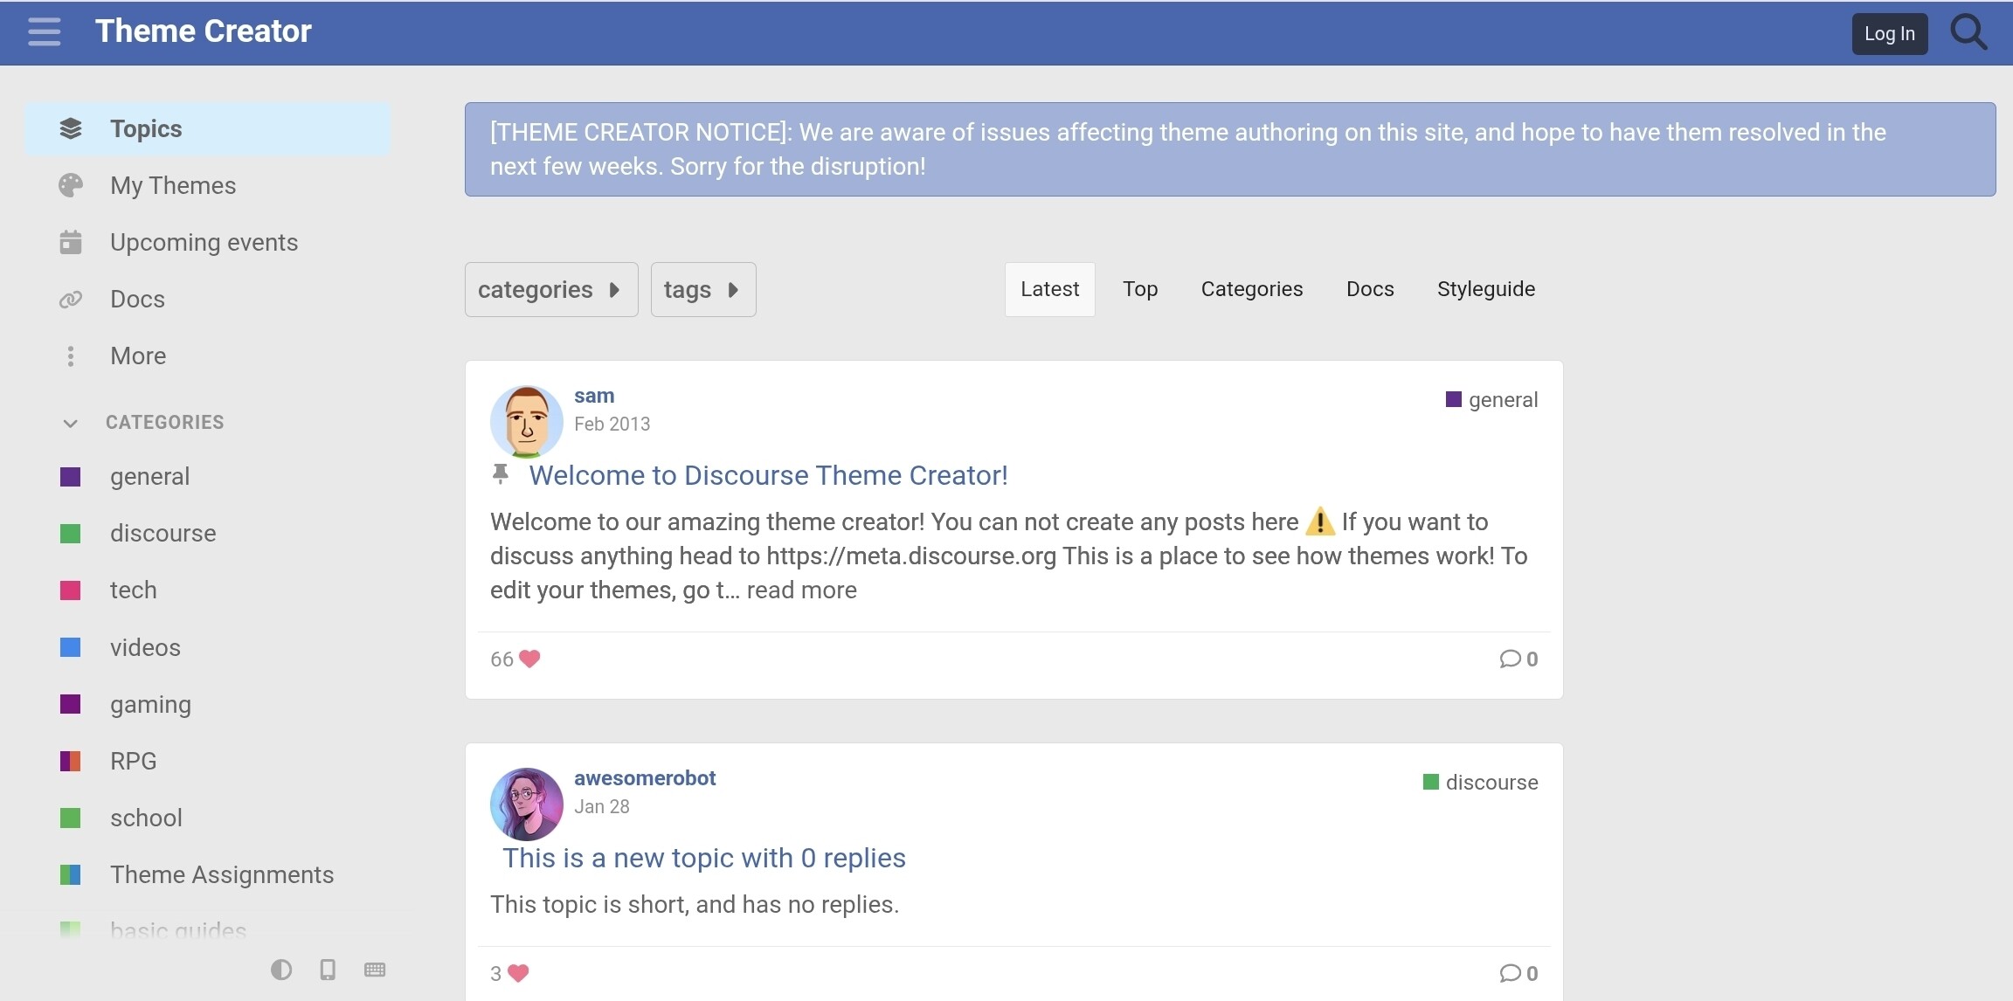This screenshot has width=2013, height=1001.
Task: Click the pink tech category swatch
Action: [x=71, y=590]
